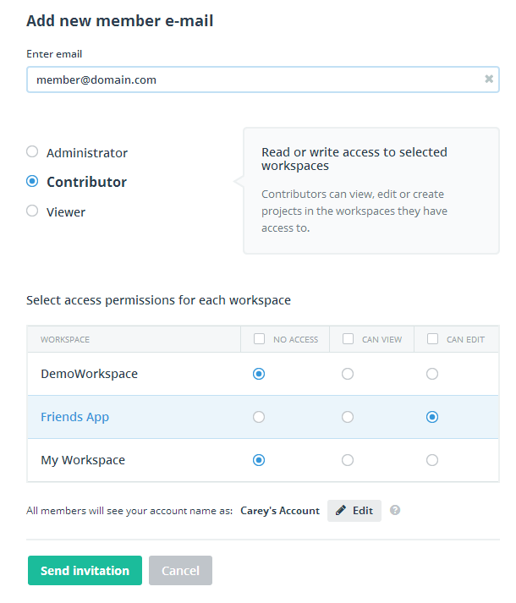The height and width of the screenshot is (603, 516).
Task: Set Friends App to Can View
Action: tap(348, 417)
